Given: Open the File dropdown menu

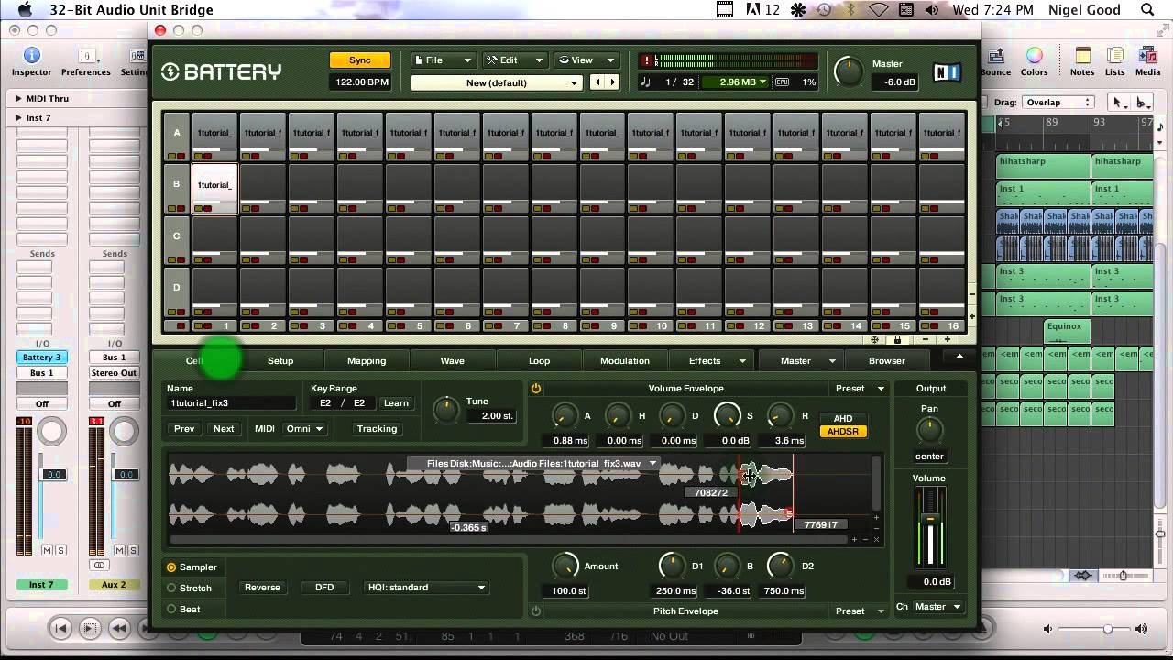Looking at the screenshot, I should click(x=444, y=60).
